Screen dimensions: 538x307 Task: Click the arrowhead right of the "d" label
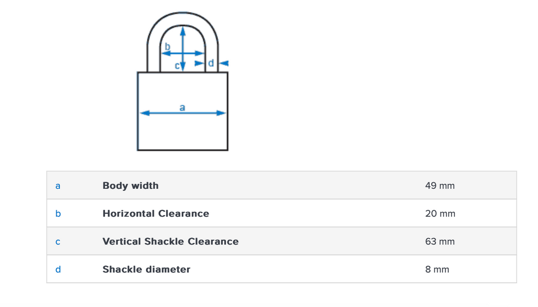coord(224,63)
